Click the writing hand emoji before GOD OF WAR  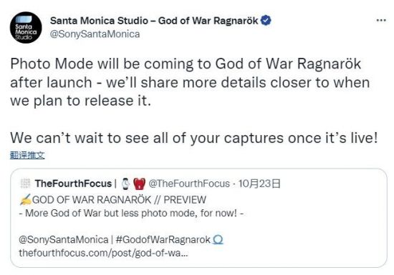pos(25,199)
